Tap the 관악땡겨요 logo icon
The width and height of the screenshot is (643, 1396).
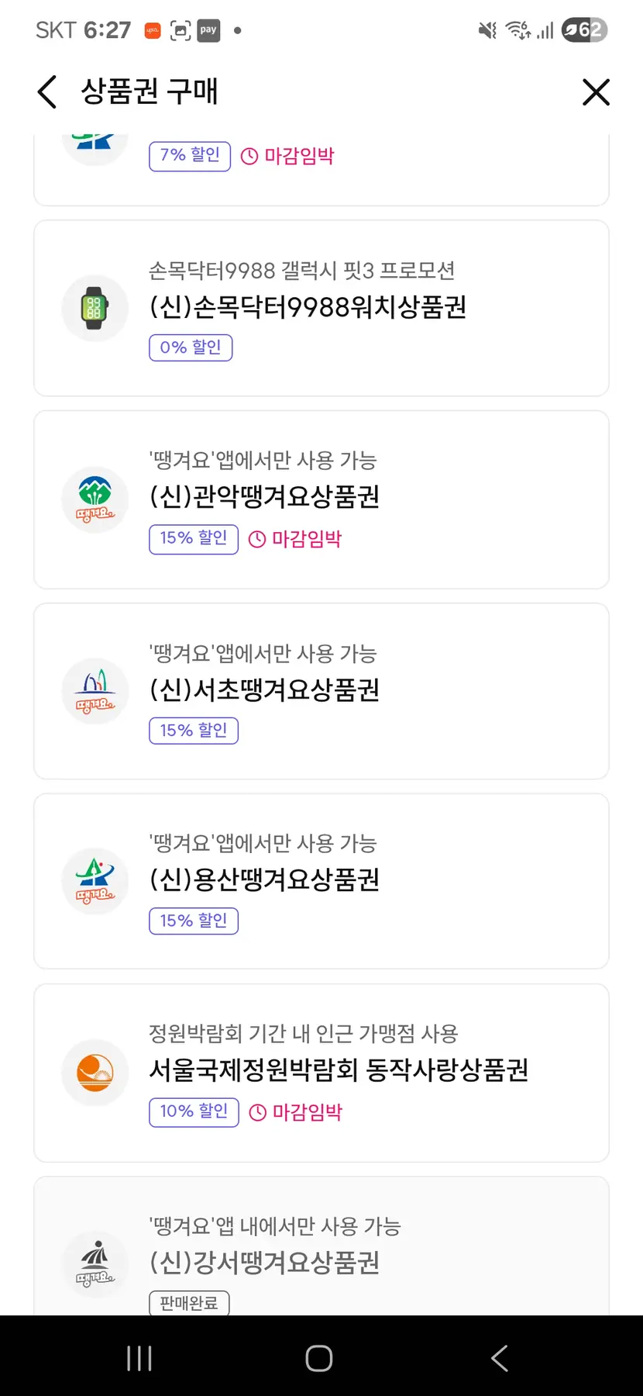tap(95, 499)
